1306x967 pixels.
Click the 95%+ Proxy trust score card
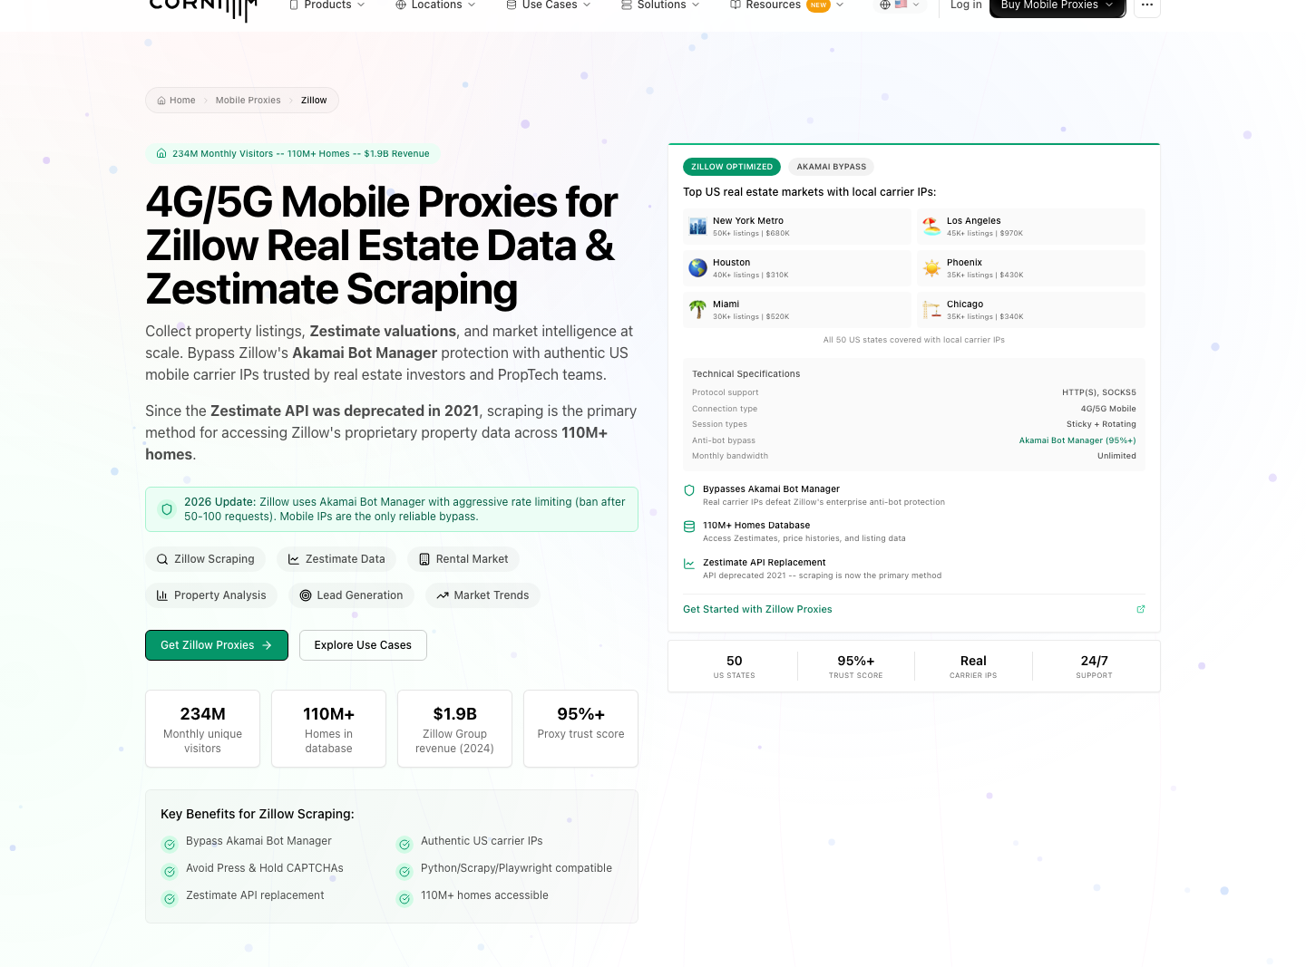(x=580, y=729)
